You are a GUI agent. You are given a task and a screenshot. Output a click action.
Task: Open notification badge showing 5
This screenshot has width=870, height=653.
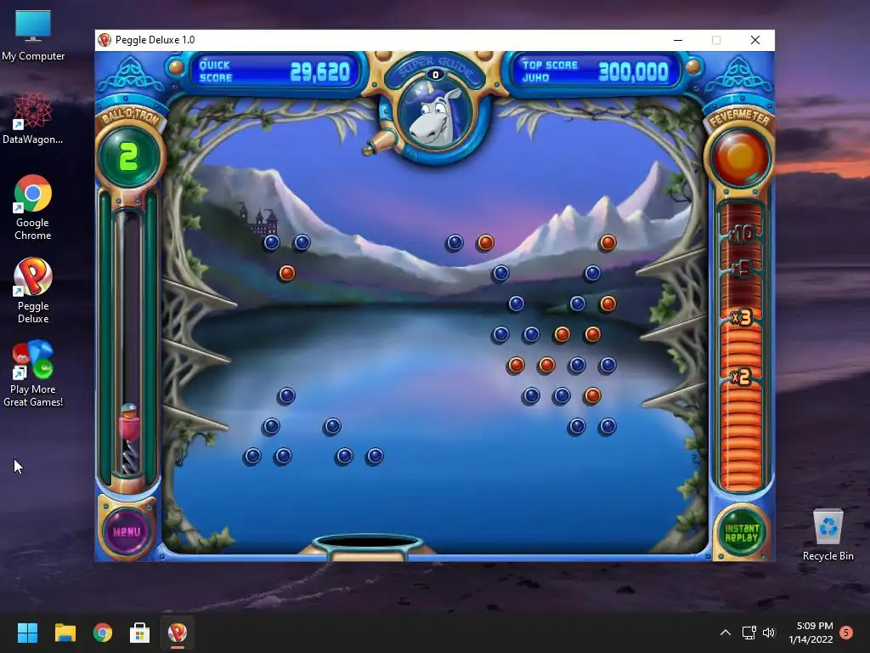point(846,633)
